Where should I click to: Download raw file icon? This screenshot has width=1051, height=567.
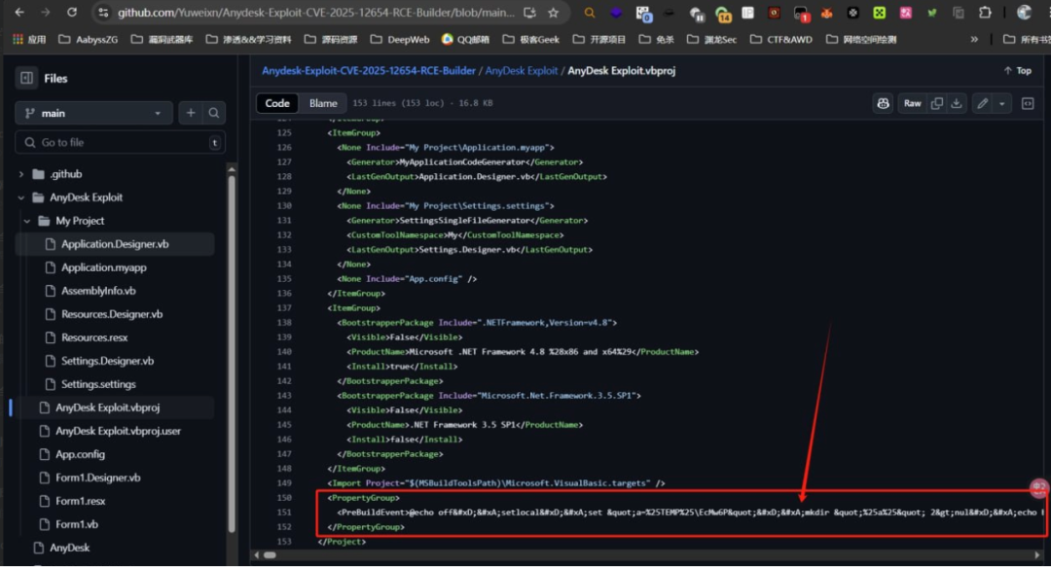coord(957,103)
